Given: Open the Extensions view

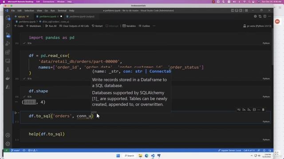Looking at the screenshot, I should tap(8, 52).
